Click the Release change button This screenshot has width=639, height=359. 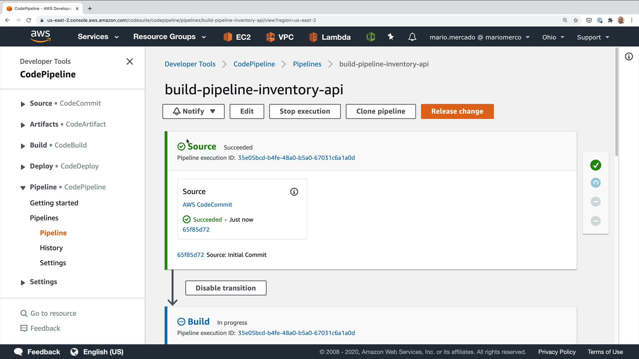click(457, 111)
